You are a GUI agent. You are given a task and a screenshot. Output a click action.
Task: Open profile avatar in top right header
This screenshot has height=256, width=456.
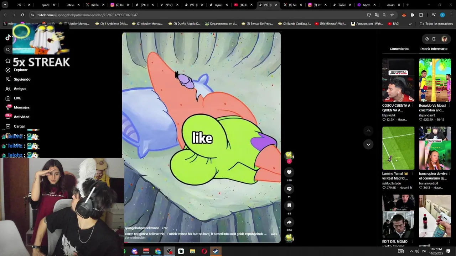click(444, 39)
